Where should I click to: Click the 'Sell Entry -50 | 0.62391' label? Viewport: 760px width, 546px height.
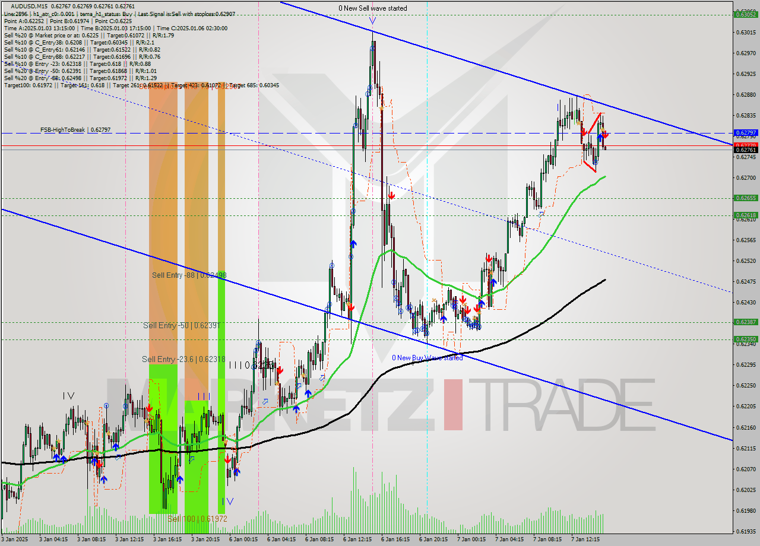pos(182,325)
